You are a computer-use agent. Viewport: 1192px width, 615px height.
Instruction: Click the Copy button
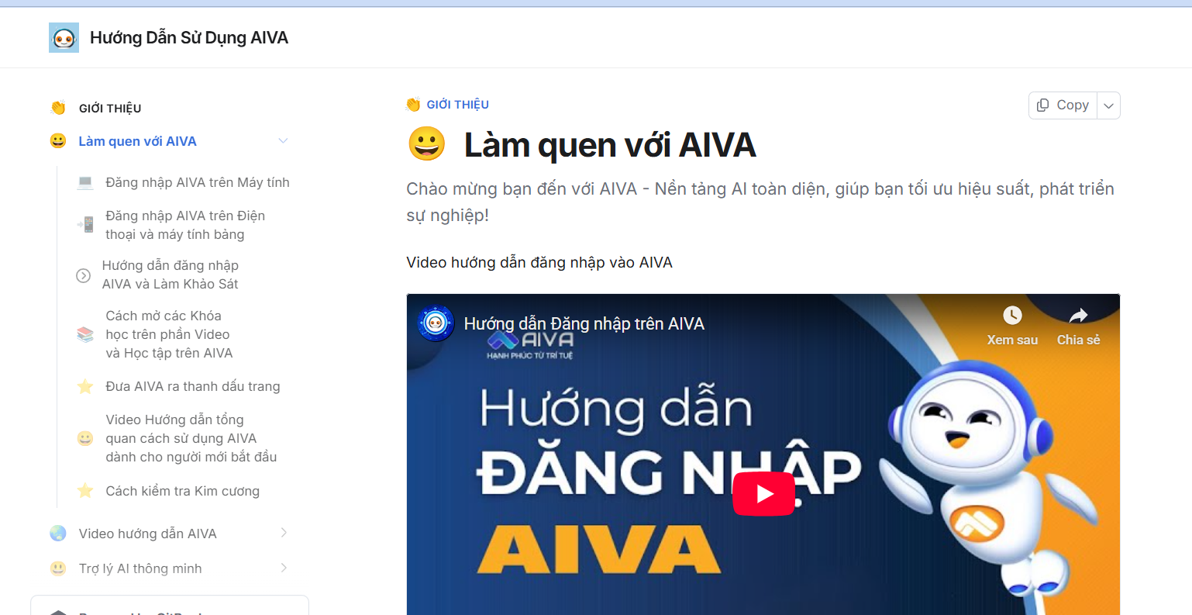pos(1063,105)
